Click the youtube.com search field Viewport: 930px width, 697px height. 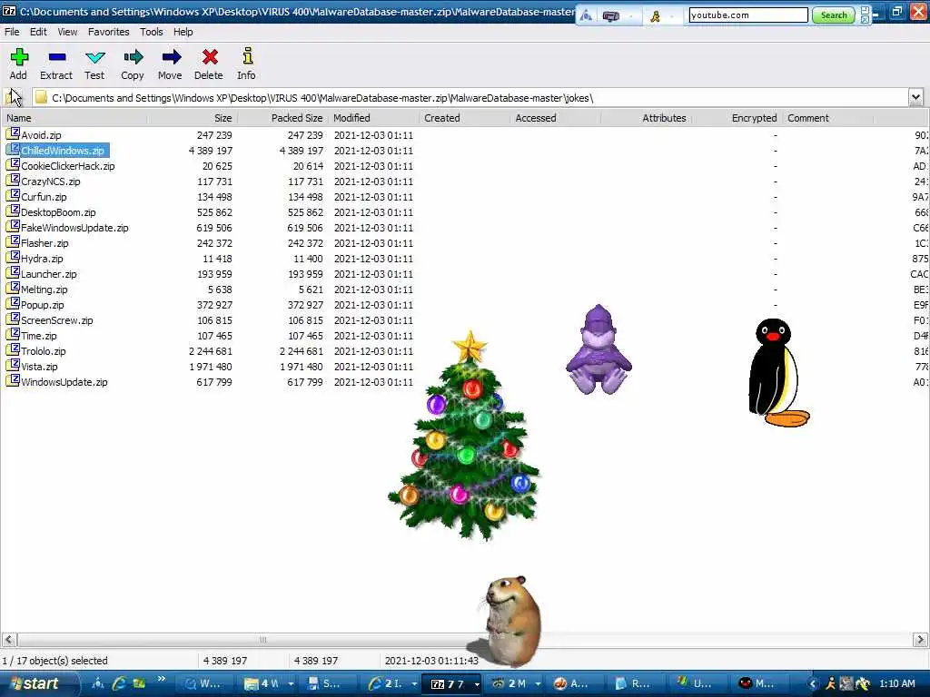(748, 15)
